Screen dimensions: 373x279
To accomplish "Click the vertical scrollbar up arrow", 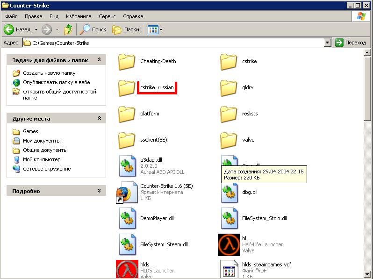I will coord(367,52).
